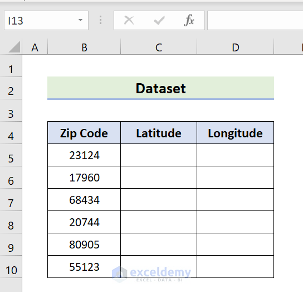This screenshot has width=303, height=292.
Task: Select column C header
Action: [159, 47]
